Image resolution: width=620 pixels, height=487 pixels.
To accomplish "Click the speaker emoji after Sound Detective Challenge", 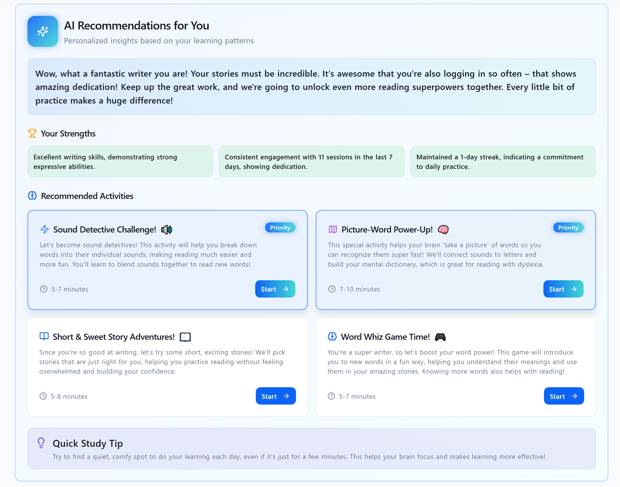I will point(166,230).
